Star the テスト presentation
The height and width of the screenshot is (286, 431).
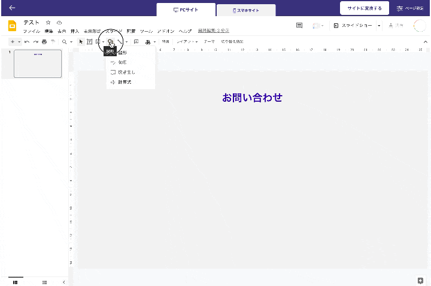(x=48, y=22)
